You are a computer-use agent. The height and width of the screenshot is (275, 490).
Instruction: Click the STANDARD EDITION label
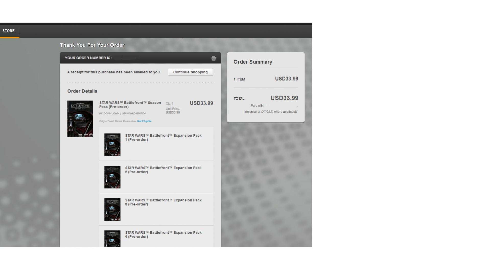point(134,114)
